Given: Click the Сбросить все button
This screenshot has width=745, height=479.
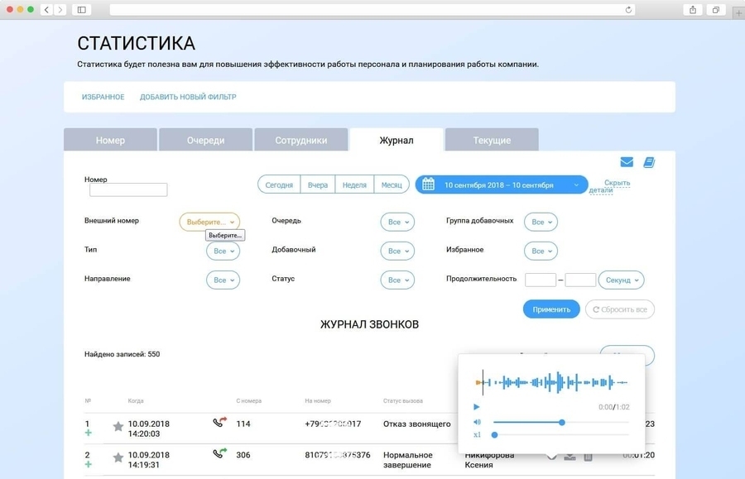Looking at the screenshot, I should pos(620,309).
